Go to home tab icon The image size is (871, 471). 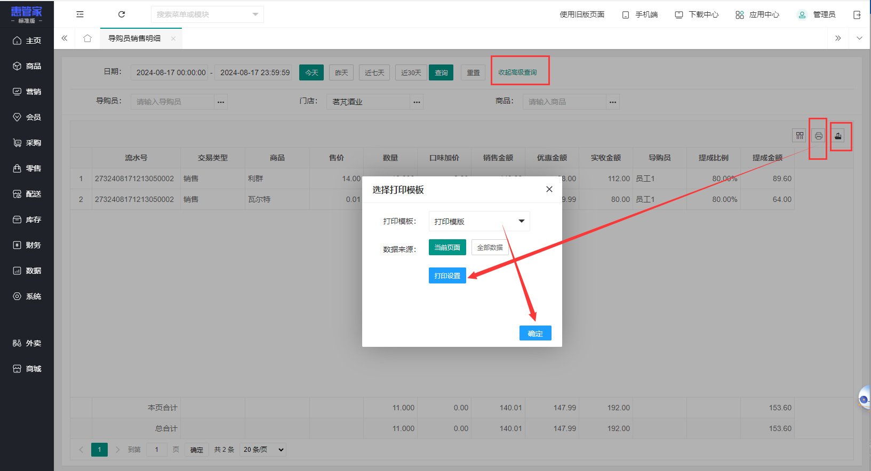87,38
